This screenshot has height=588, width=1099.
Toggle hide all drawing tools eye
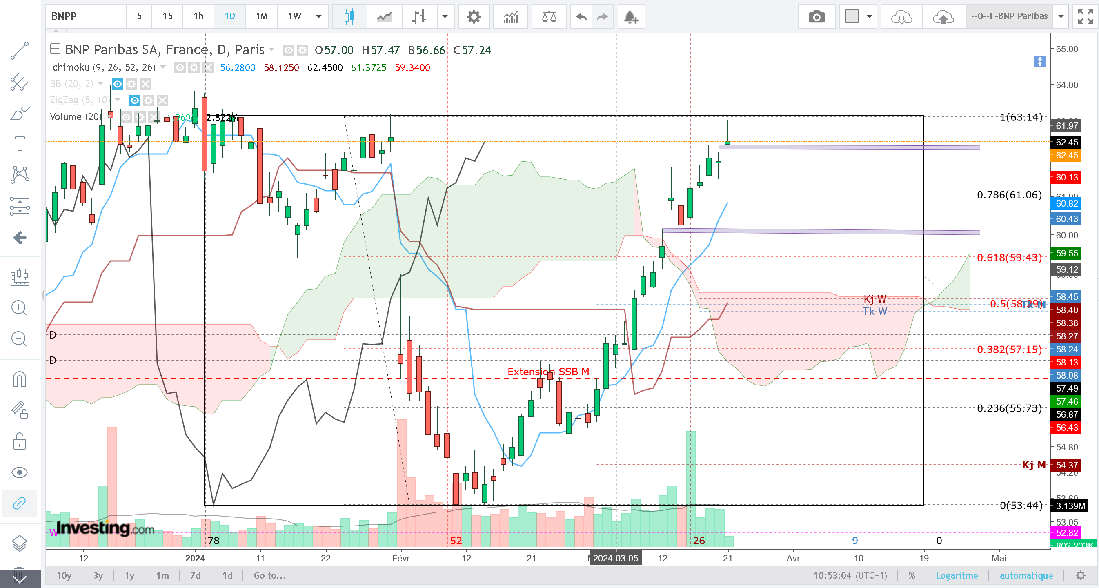[20, 472]
